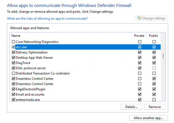
Task: Uncheck DiagTrack Private checkbox
Action: coord(139,63)
